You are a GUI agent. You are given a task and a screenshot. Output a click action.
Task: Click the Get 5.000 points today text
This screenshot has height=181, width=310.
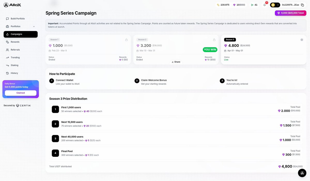pos(17,87)
